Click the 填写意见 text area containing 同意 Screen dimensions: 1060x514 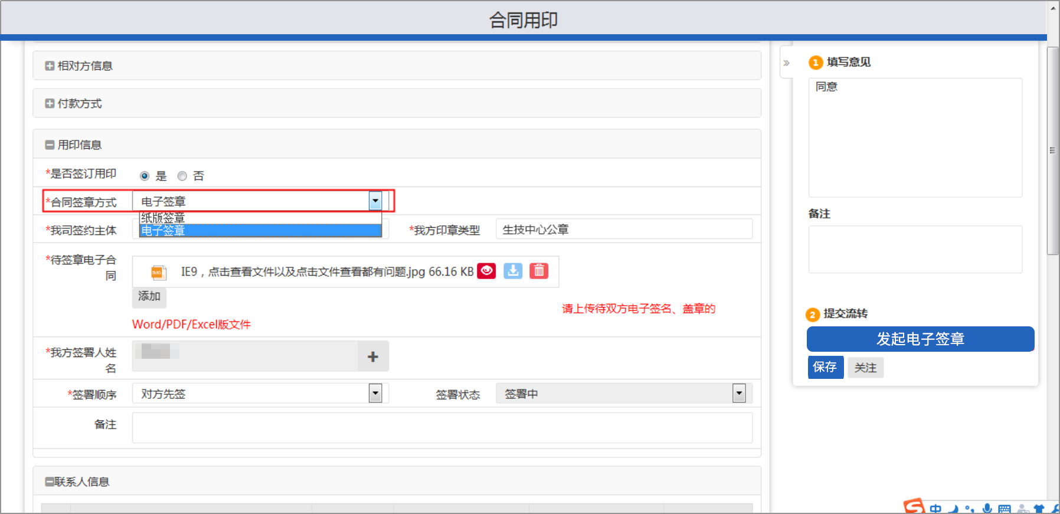[915, 137]
